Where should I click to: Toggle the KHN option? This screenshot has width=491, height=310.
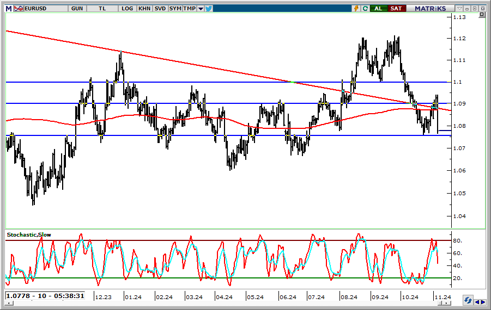point(144,9)
